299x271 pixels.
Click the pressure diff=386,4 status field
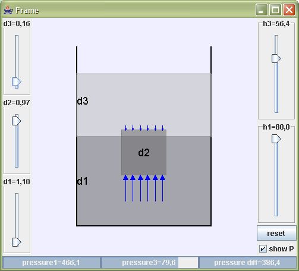click(x=247, y=263)
